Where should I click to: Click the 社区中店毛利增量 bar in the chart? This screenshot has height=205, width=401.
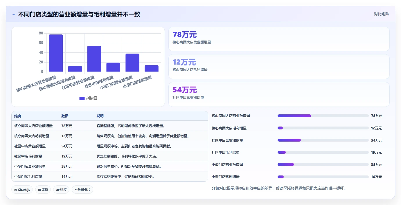(113, 67)
